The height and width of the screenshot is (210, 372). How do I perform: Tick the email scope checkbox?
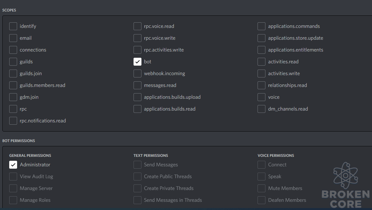coord(13,38)
